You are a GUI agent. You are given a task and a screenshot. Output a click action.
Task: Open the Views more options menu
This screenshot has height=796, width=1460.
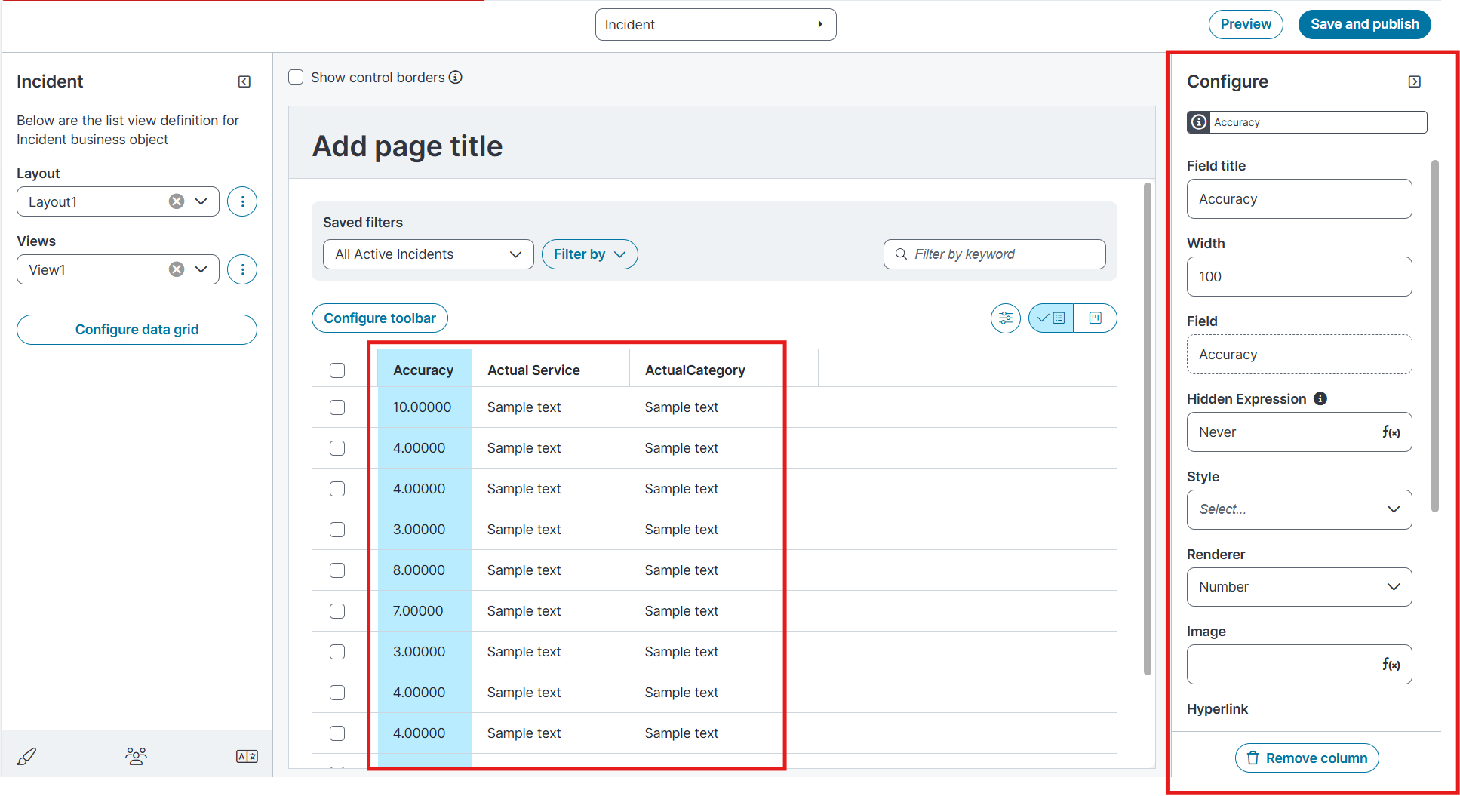[242, 269]
